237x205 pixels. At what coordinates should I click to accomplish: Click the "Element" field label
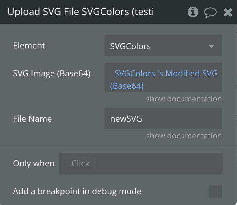coord(29,46)
